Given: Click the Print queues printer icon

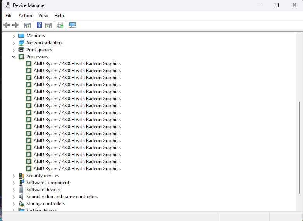Looking at the screenshot, I should [x=21, y=50].
